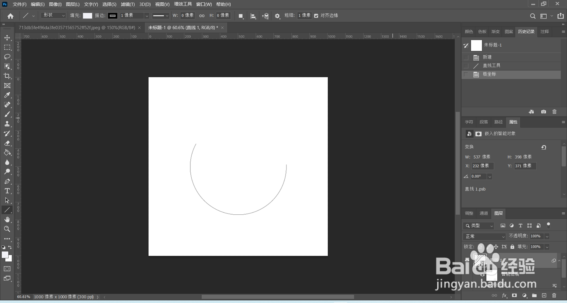Switch to 713db5fe...jpeg document tab
This screenshot has width=567, height=303.
[x=77, y=28]
